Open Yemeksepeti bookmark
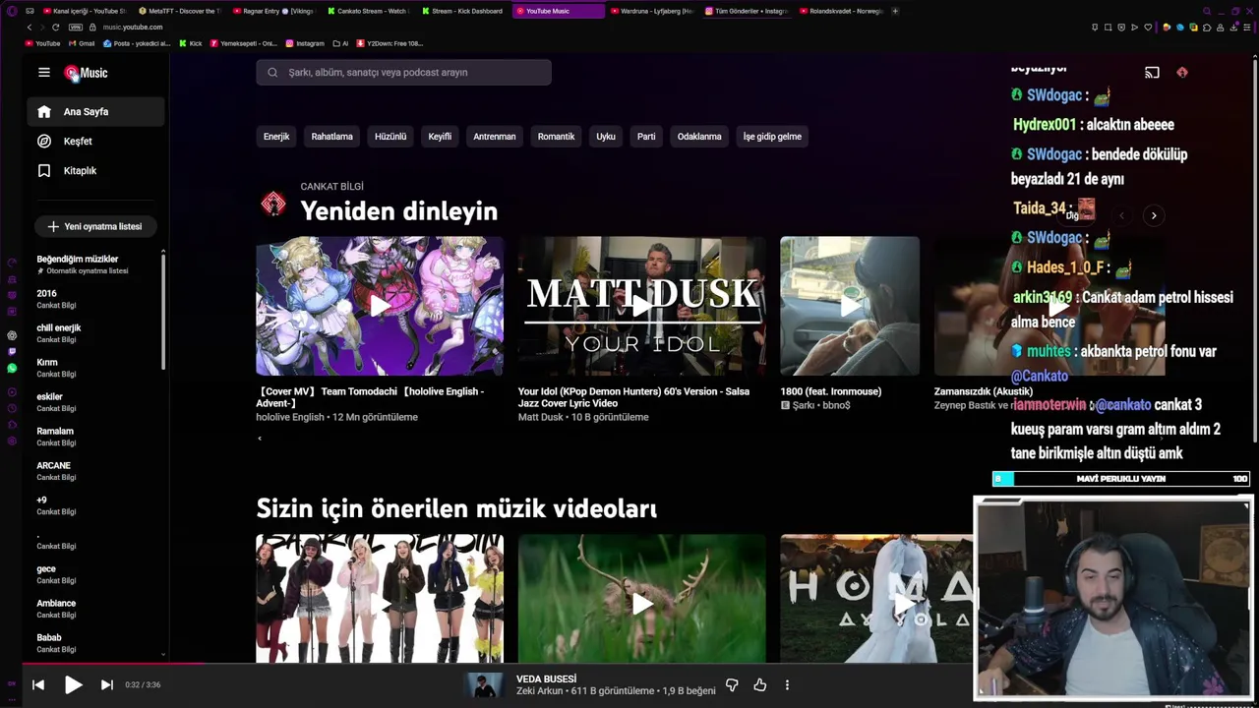 point(244,43)
